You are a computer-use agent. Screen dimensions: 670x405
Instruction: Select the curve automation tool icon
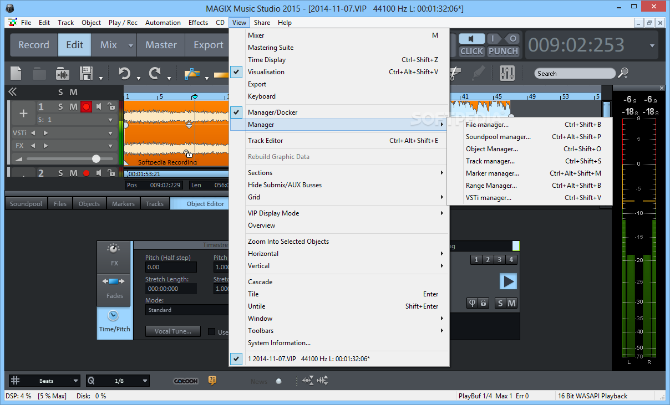[192, 73]
